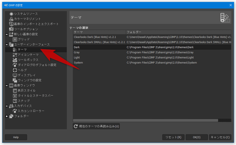Collapse the 新しい画像の設定 tree node
The height and width of the screenshot is (145, 236).
[7, 34]
